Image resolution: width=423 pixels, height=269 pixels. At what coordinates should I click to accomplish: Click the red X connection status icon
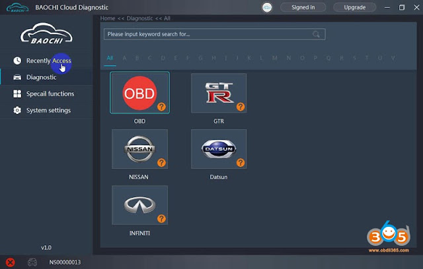(x=11, y=262)
